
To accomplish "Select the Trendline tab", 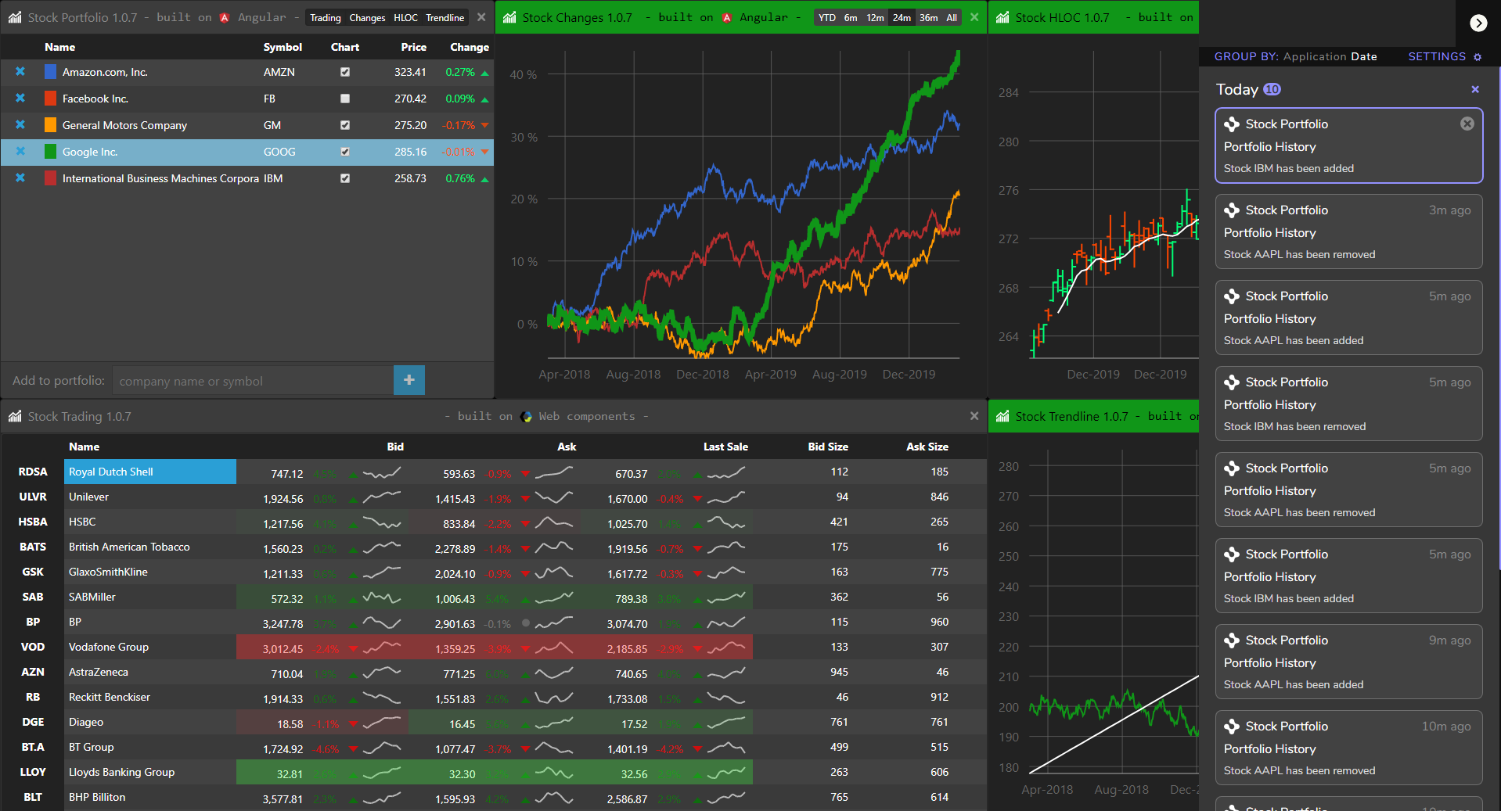I will coord(445,17).
